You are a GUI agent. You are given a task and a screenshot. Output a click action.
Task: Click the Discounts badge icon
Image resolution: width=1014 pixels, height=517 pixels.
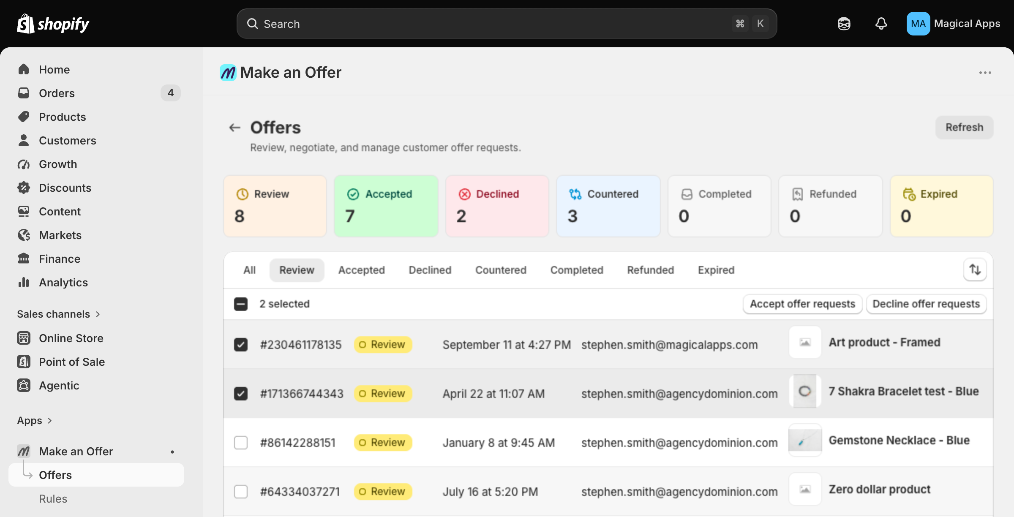pos(24,188)
